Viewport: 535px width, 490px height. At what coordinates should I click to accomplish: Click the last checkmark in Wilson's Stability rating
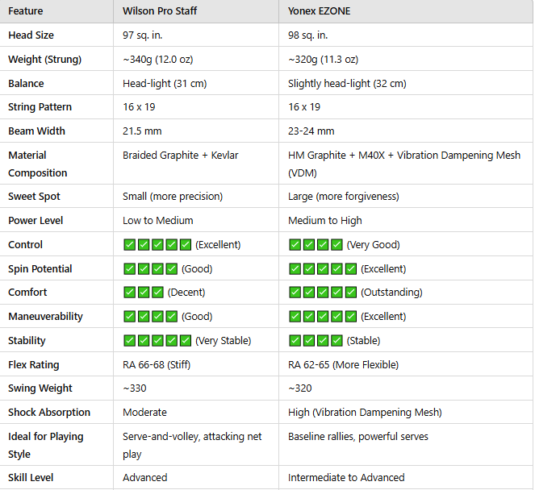[186, 340]
